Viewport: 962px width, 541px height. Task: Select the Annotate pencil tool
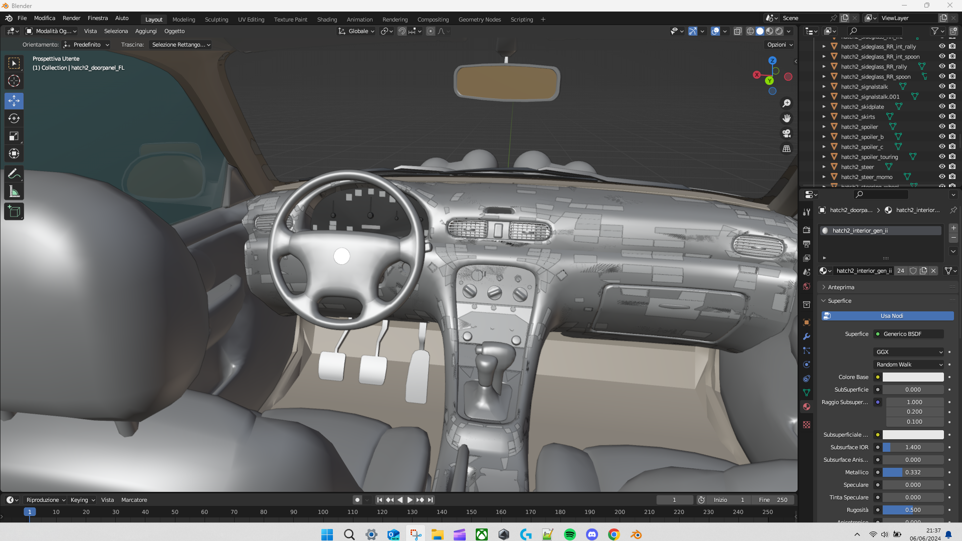tap(14, 174)
